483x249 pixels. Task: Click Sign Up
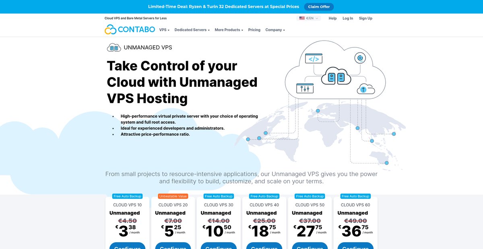(365, 18)
